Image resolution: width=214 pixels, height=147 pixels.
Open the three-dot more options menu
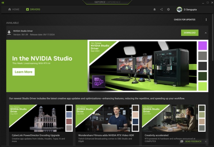click(x=206, y=19)
